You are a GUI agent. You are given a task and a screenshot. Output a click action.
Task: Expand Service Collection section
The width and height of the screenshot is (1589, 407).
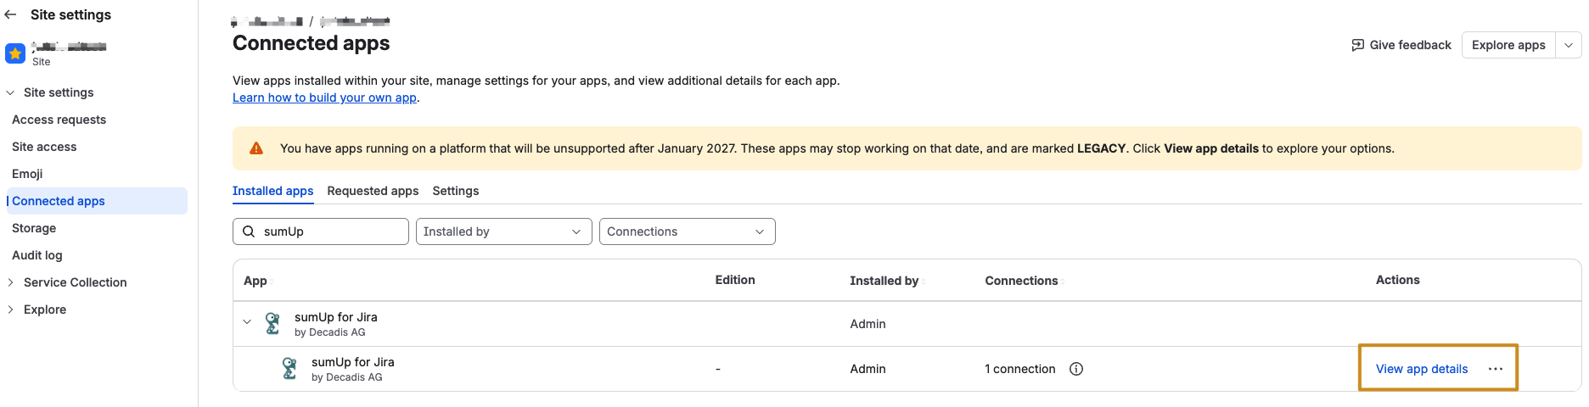tap(10, 282)
